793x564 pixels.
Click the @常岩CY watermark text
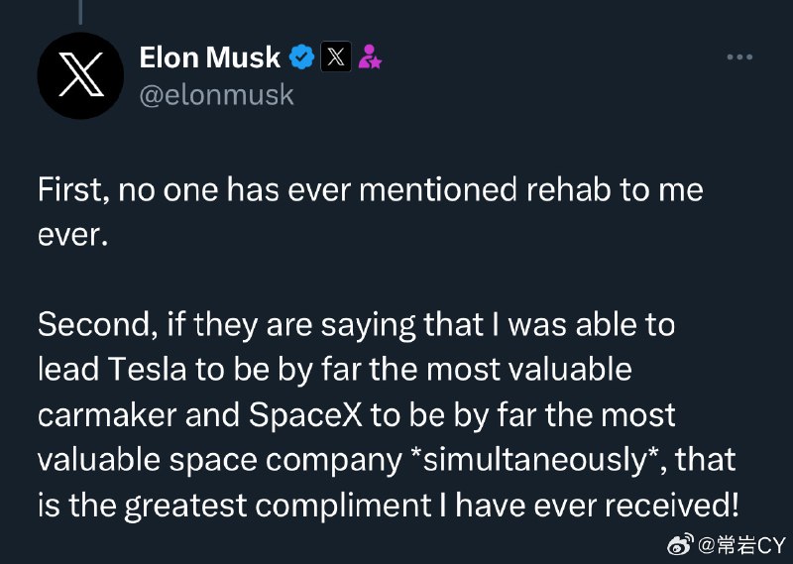tap(741, 545)
